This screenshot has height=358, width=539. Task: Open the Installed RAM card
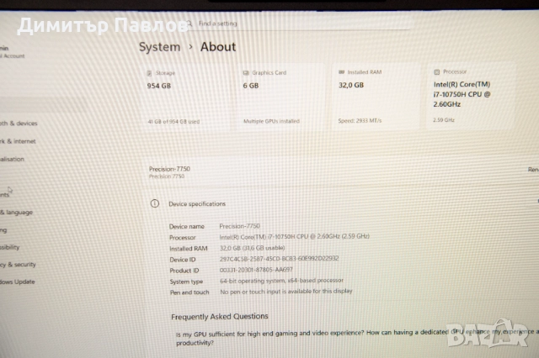pos(376,96)
